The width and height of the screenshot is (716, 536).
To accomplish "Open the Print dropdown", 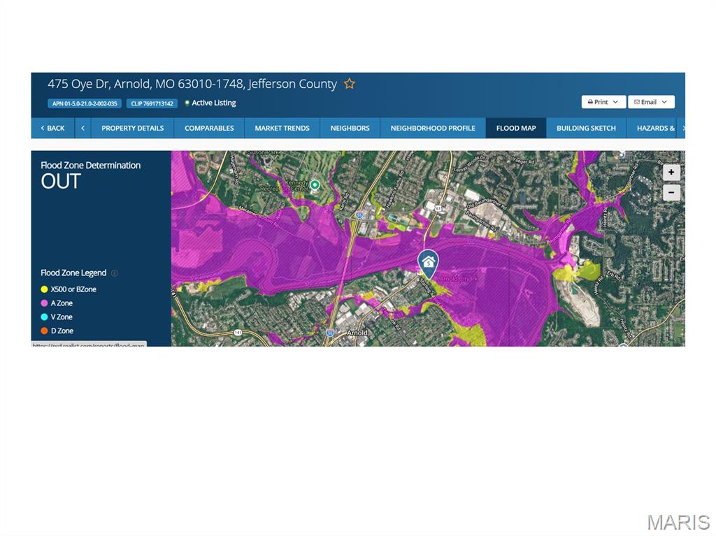I will [603, 102].
